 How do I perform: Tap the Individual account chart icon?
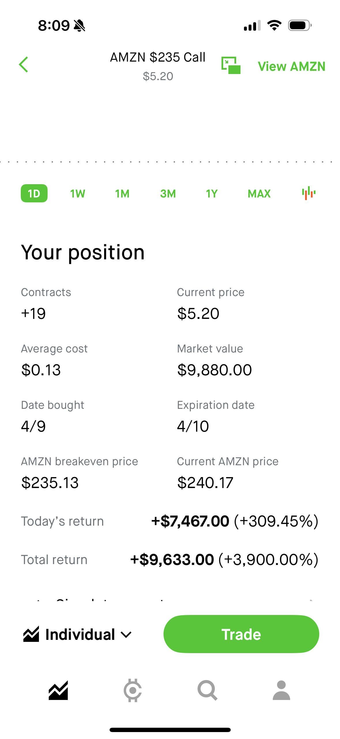click(x=31, y=634)
